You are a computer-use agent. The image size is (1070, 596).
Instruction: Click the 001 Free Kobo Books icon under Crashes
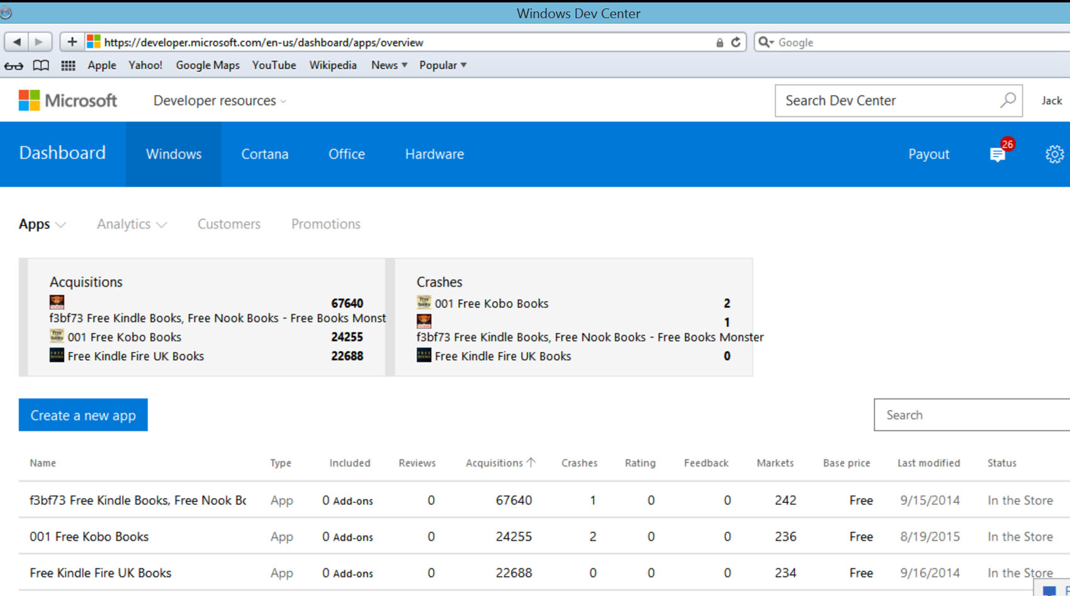pos(424,302)
